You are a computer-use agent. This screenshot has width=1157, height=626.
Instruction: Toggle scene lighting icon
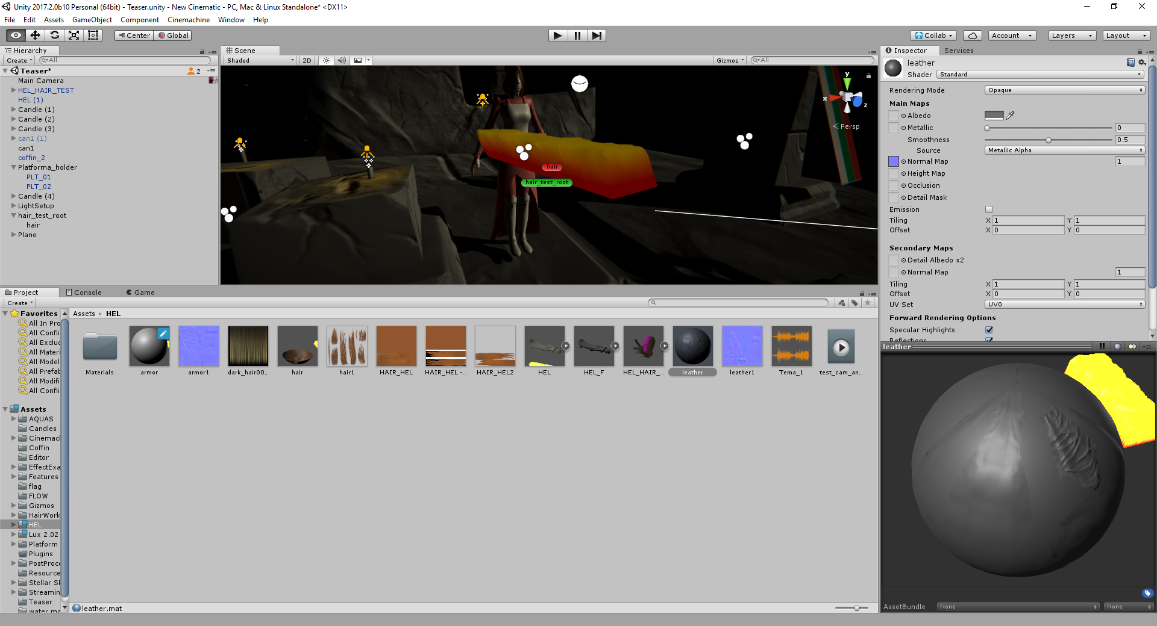326,60
